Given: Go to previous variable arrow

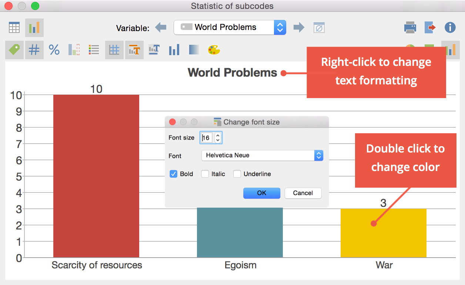Looking at the screenshot, I should point(161,27).
